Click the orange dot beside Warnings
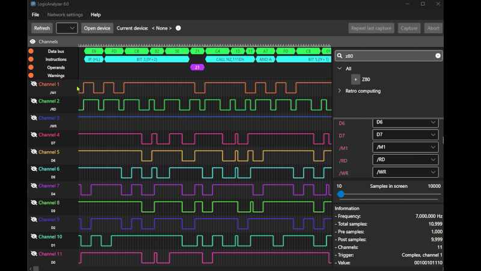Image resolution: width=481 pixels, height=271 pixels. coord(31,76)
